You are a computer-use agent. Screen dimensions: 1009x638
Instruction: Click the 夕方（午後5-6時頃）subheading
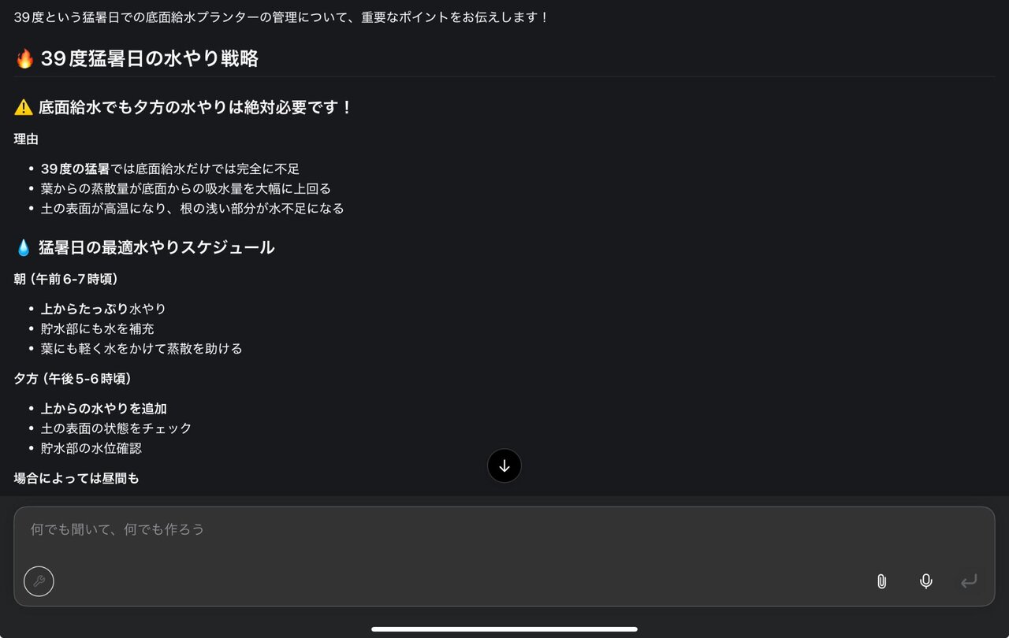point(73,379)
